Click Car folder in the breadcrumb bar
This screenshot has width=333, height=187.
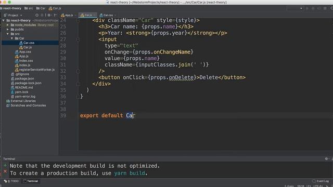click(41, 8)
